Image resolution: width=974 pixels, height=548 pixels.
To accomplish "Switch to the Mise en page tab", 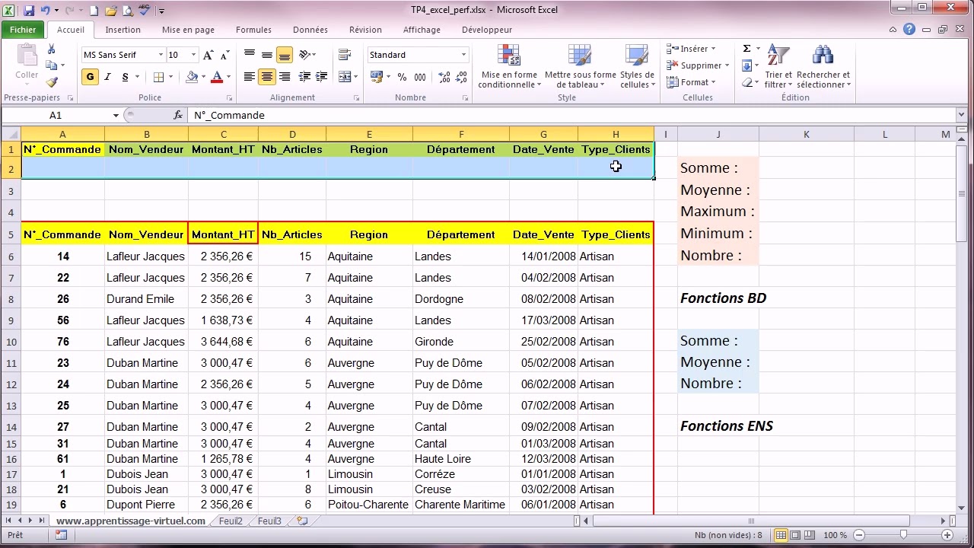I will tap(188, 30).
